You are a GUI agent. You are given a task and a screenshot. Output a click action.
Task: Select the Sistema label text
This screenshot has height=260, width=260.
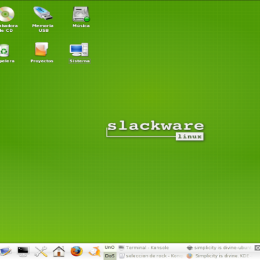79,61
